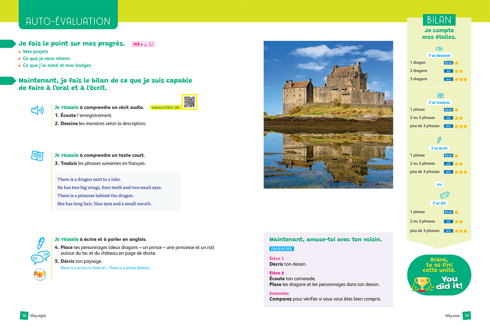The width and height of the screenshot is (490, 327).
Task: Click the example 'There is a prince in front of...'
Action: pos(84,268)
